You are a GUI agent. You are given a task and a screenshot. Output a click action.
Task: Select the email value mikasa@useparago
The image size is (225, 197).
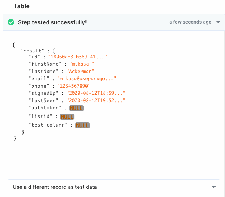pos(87,79)
